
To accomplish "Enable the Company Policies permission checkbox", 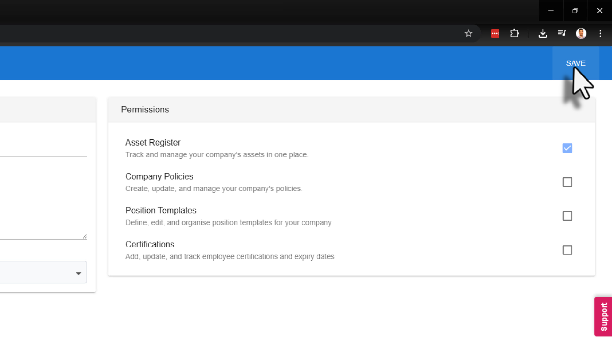I will 567,182.
